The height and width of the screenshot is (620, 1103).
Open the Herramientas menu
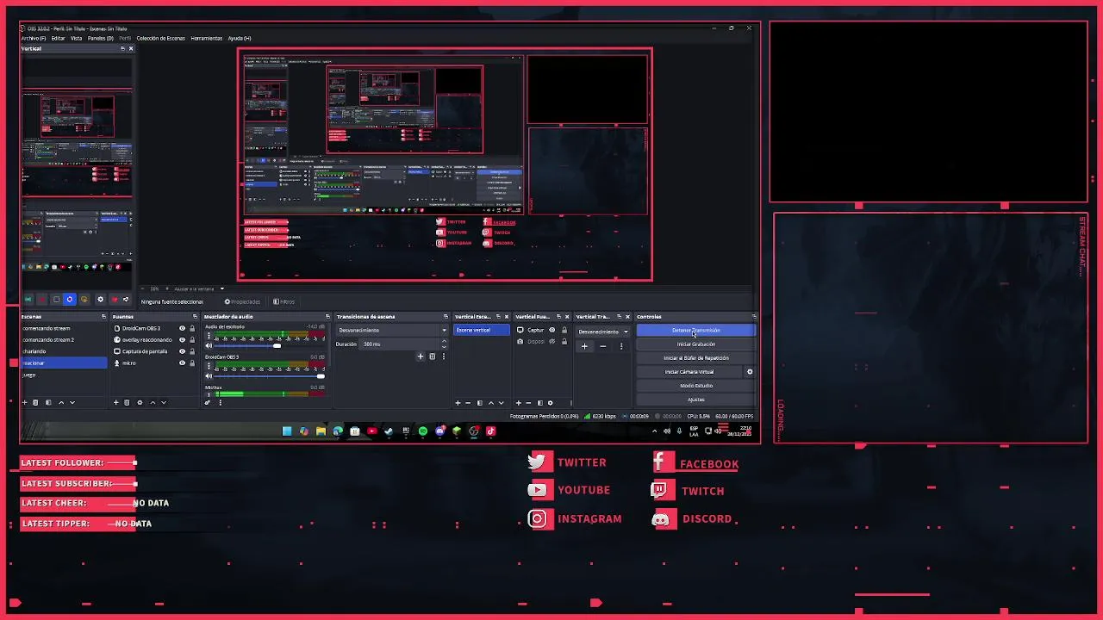tap(207, 38)
